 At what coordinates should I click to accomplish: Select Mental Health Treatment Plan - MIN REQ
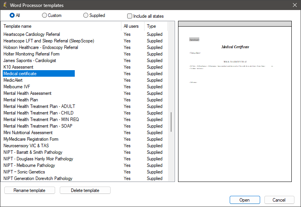(41, 119)
